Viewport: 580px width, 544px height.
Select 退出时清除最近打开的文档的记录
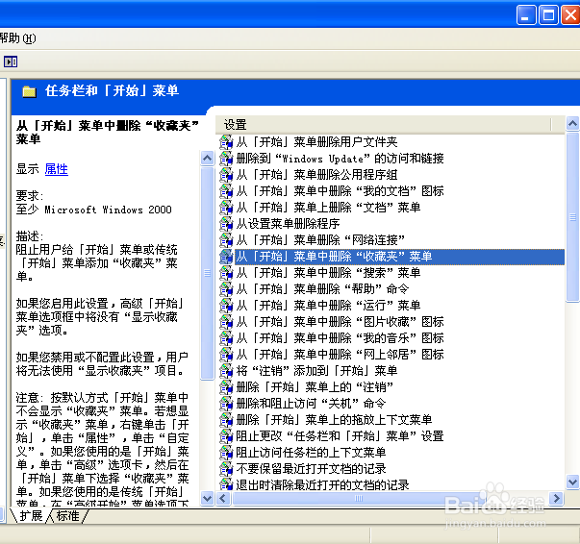click(322, 484)
